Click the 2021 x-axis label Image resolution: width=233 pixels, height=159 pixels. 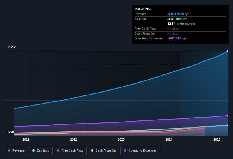(26, 139)
